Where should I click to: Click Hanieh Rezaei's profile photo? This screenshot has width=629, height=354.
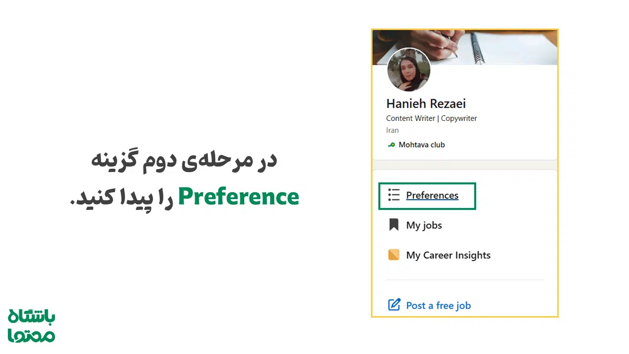click(408, 70)
